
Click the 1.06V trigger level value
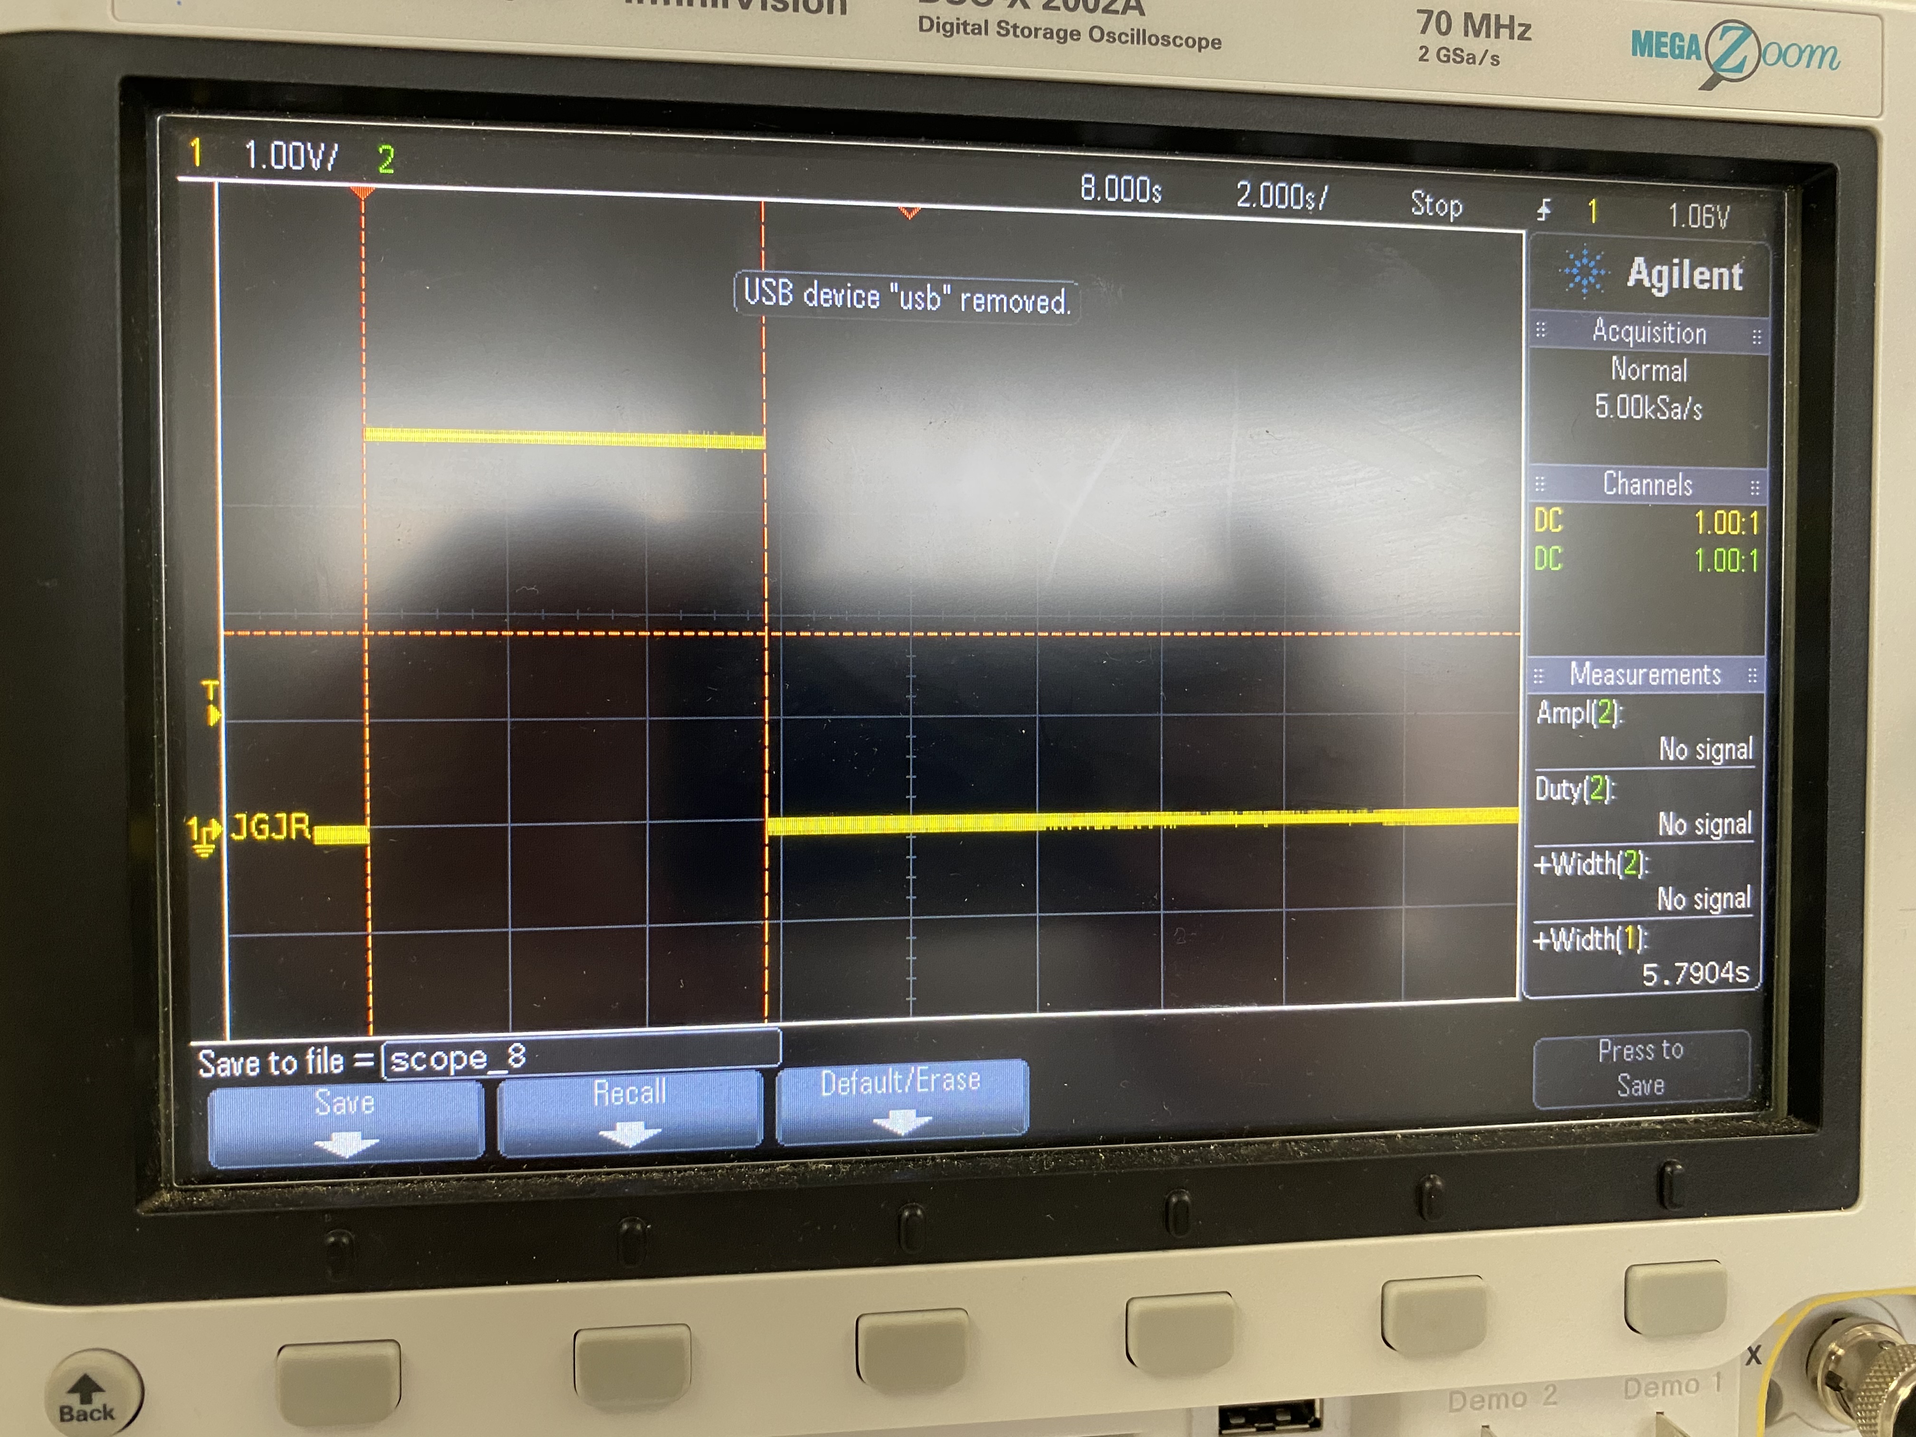click(1698, 216)
